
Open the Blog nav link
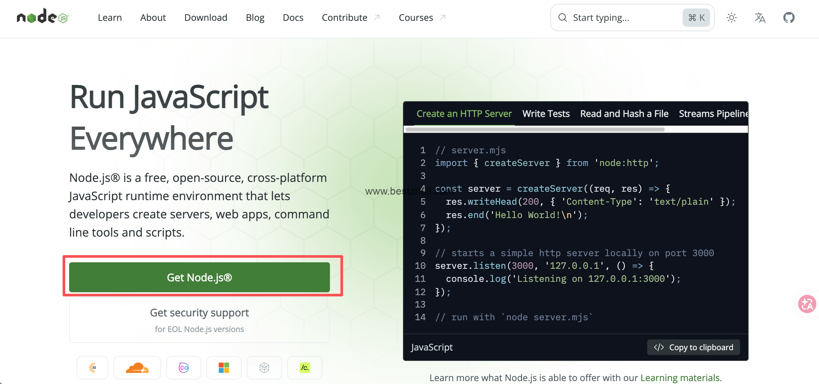coord(255,18)
